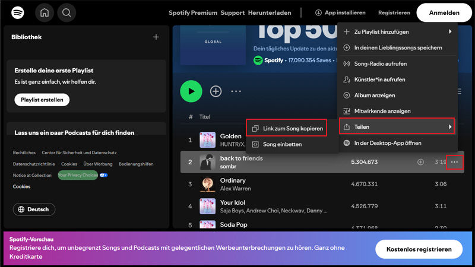
Task: Click the Spotify logo icon
Action: pos(18,12)
